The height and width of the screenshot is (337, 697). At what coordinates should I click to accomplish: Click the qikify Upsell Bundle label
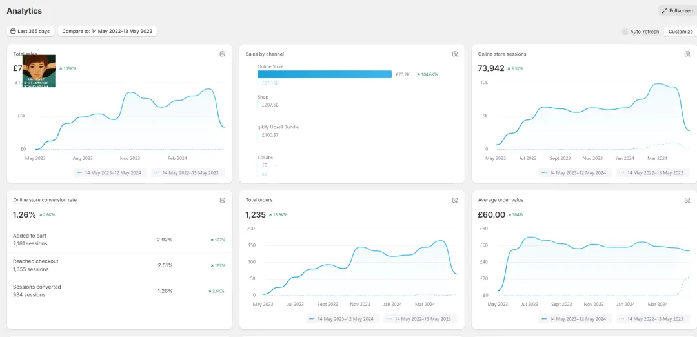[x=278, y=127]
